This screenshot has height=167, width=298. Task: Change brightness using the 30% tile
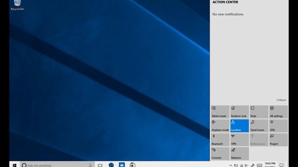click(278, 126)
